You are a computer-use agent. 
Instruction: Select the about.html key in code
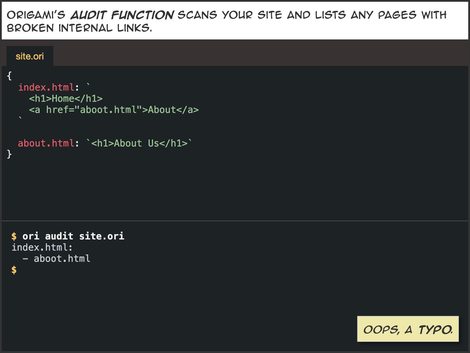(46, 143)
